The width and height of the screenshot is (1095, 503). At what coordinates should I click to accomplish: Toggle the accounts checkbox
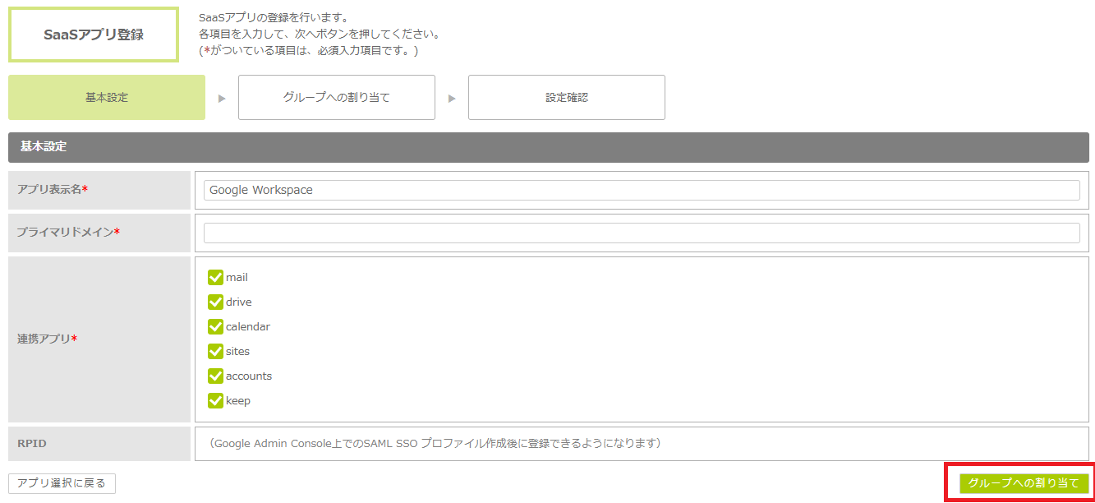(216, 376)
